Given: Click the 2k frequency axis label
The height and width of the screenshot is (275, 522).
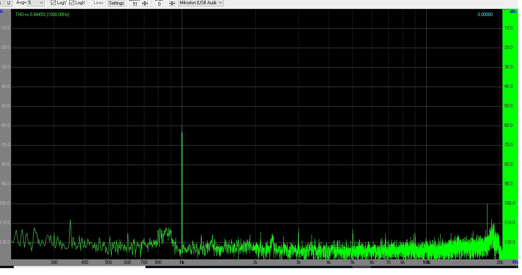Looking at the screenshot, I should (x=255, y=262).
